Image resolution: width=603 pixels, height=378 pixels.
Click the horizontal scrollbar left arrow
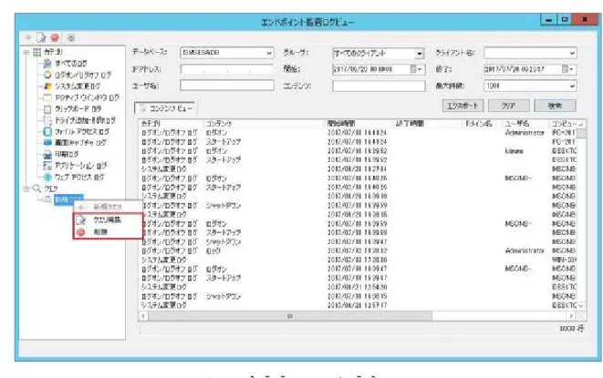coord(143,316)
